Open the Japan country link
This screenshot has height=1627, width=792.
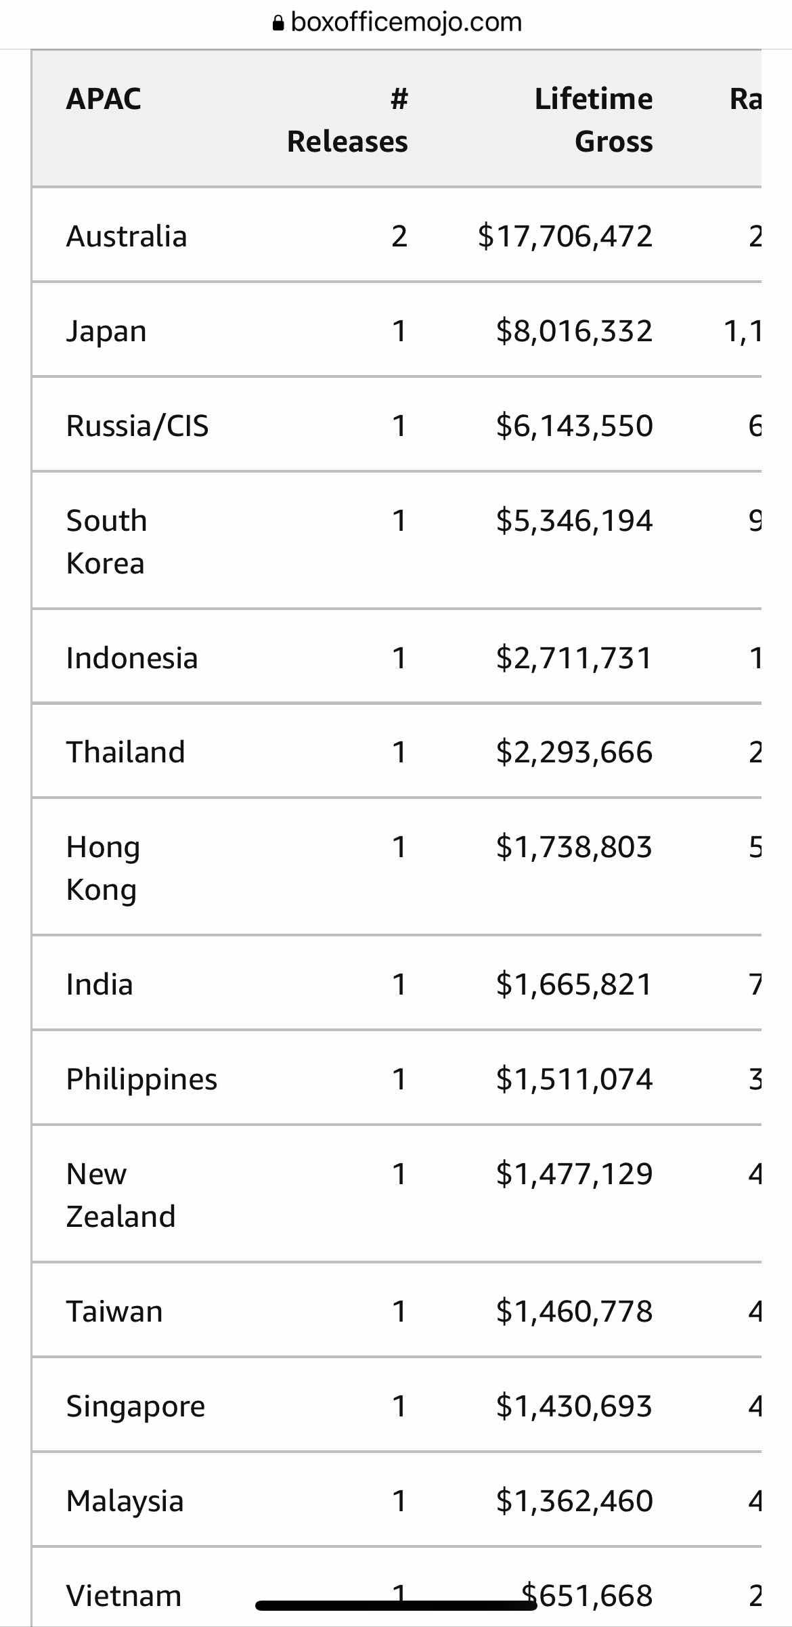click(106, 331)
